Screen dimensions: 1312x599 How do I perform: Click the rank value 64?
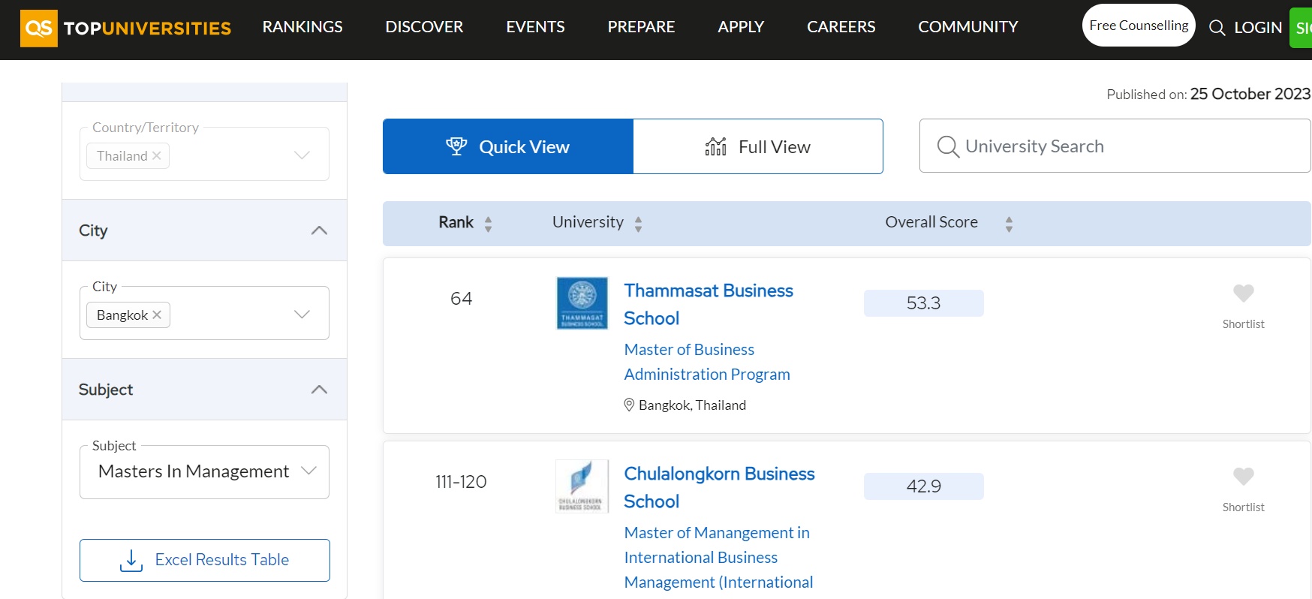(461, 299)
